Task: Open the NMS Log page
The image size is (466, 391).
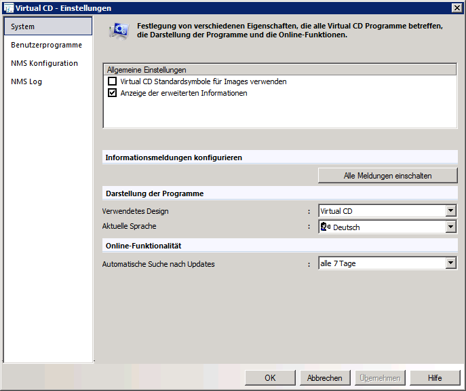Action: (x=26, y=81)
